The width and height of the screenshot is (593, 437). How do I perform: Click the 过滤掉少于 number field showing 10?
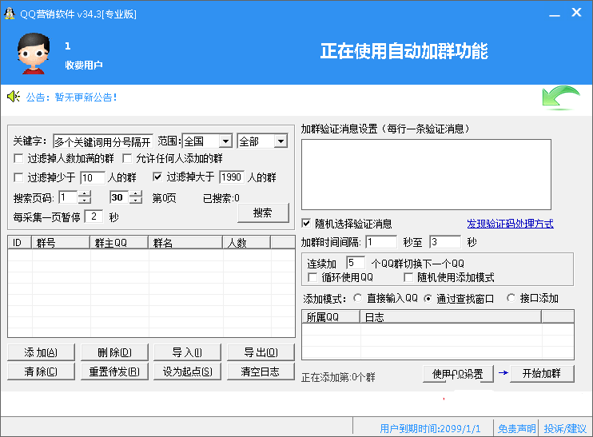click(x=92, y=177)
